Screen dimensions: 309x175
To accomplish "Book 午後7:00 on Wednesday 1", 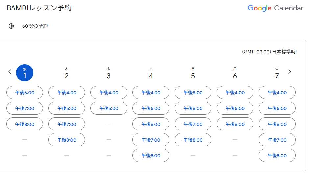I will [x=25, y=108].
